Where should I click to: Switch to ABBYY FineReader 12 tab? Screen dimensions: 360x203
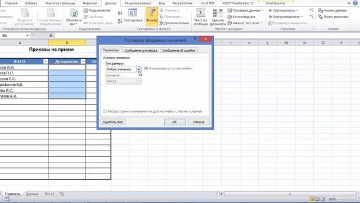coord(238,3)
